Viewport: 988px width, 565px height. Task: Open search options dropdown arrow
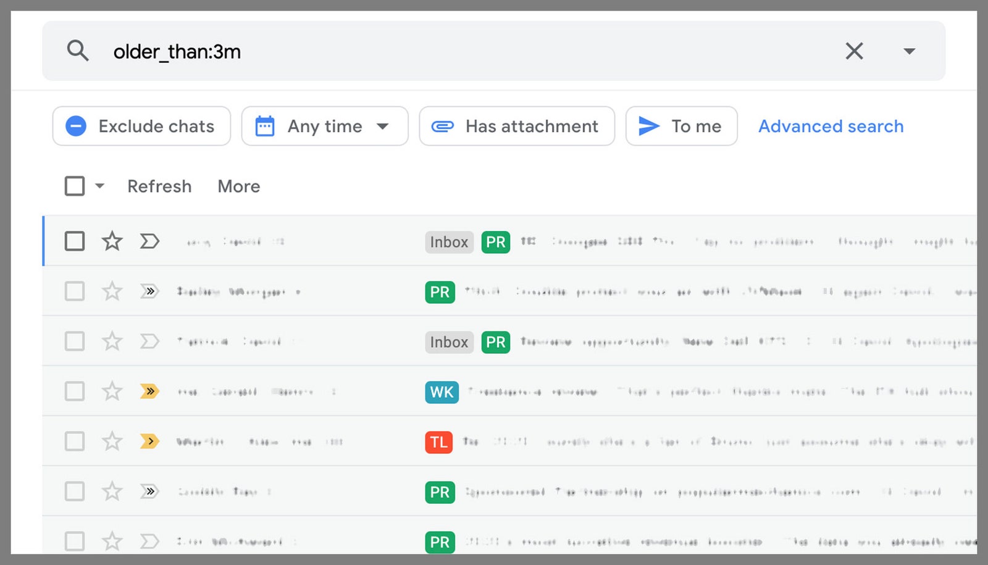(909, 51)
